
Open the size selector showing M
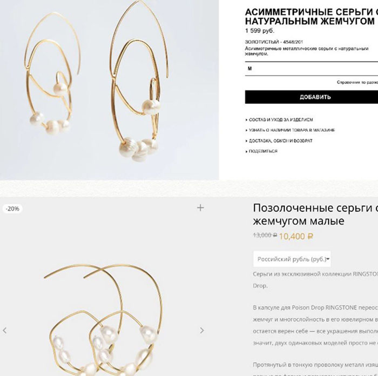click(x=312, y=69)
